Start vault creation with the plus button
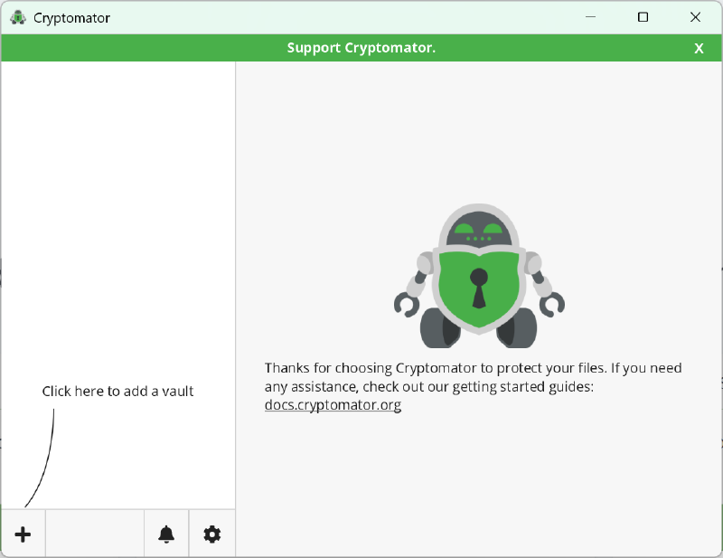 click(x=23, y=534)
